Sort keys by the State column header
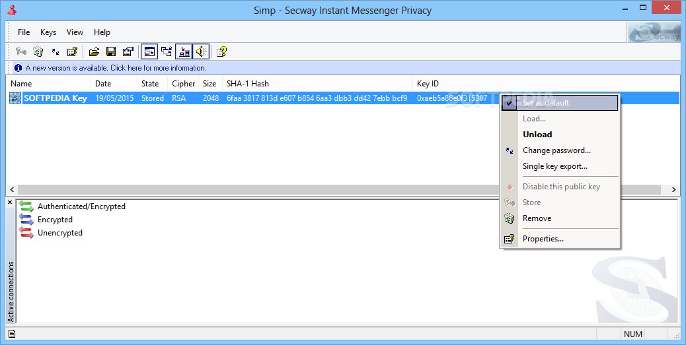686x345 pixels. 152,83
